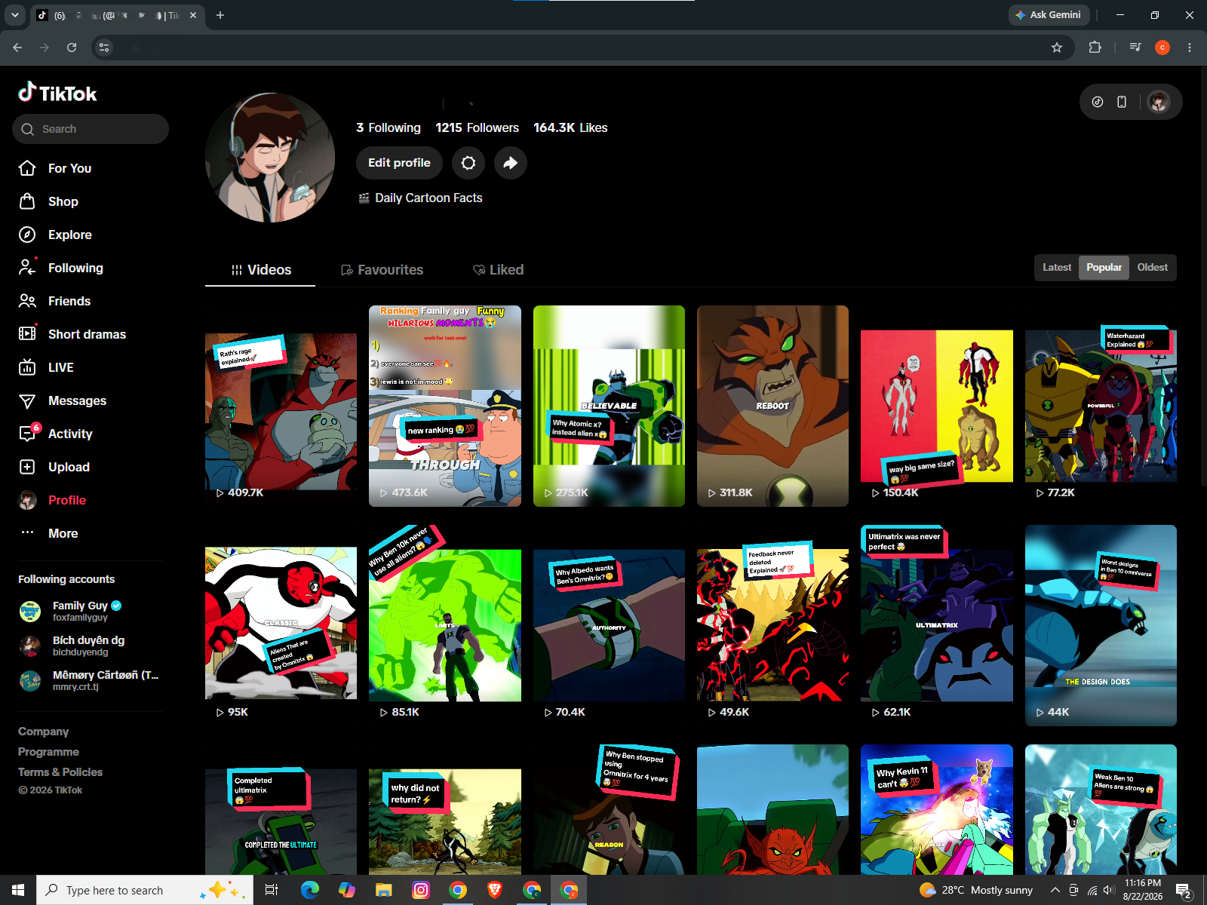Viewport: 1207px width, 905px height.
Task: Switch to the Favourites tab
Action: click(382, 270)
